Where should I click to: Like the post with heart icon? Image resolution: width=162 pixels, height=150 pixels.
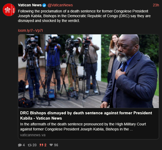click(51, 145)
